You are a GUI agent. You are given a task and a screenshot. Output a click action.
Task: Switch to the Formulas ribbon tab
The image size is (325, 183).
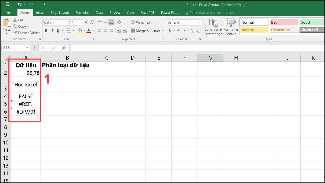tap(82, 12)
